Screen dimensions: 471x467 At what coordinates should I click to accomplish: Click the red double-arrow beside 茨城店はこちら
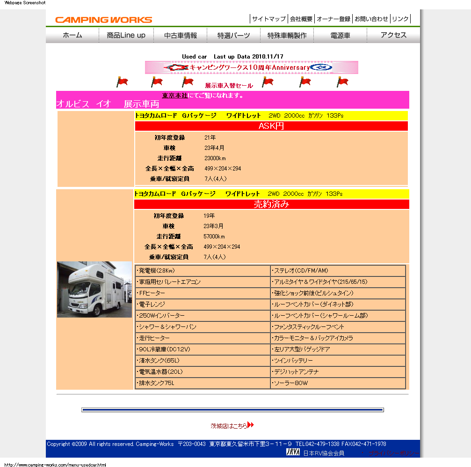(251, 425)
